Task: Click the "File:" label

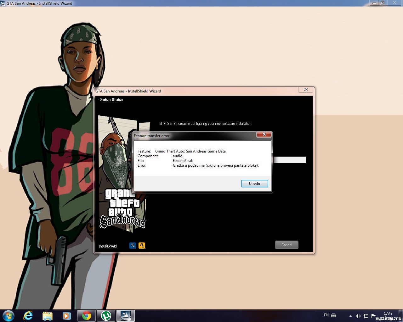Action: (141, 161)
